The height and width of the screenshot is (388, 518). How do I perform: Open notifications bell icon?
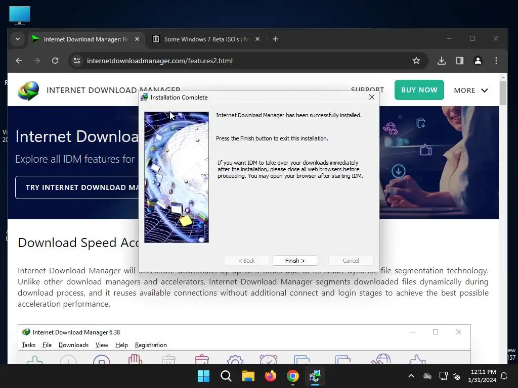coord(504,376)
